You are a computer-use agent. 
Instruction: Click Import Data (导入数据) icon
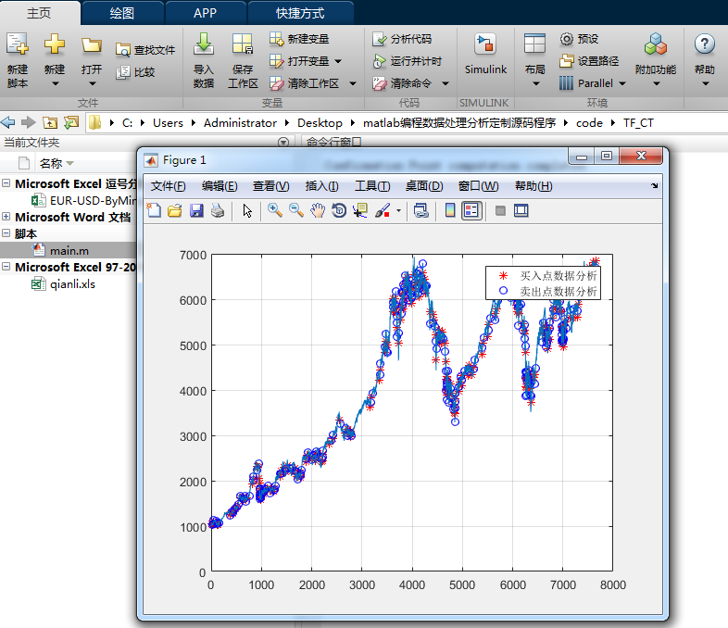click(x=204, y=44)
